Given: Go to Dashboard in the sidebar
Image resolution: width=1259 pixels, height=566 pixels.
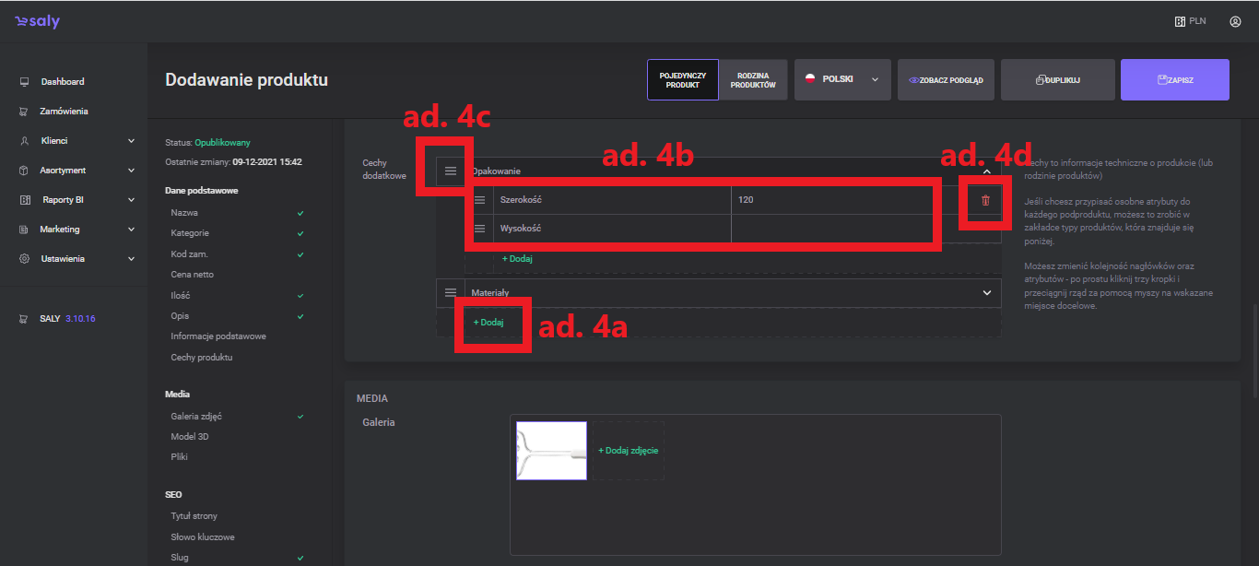Looking at the screenshot, I should [x=62, y=82].
